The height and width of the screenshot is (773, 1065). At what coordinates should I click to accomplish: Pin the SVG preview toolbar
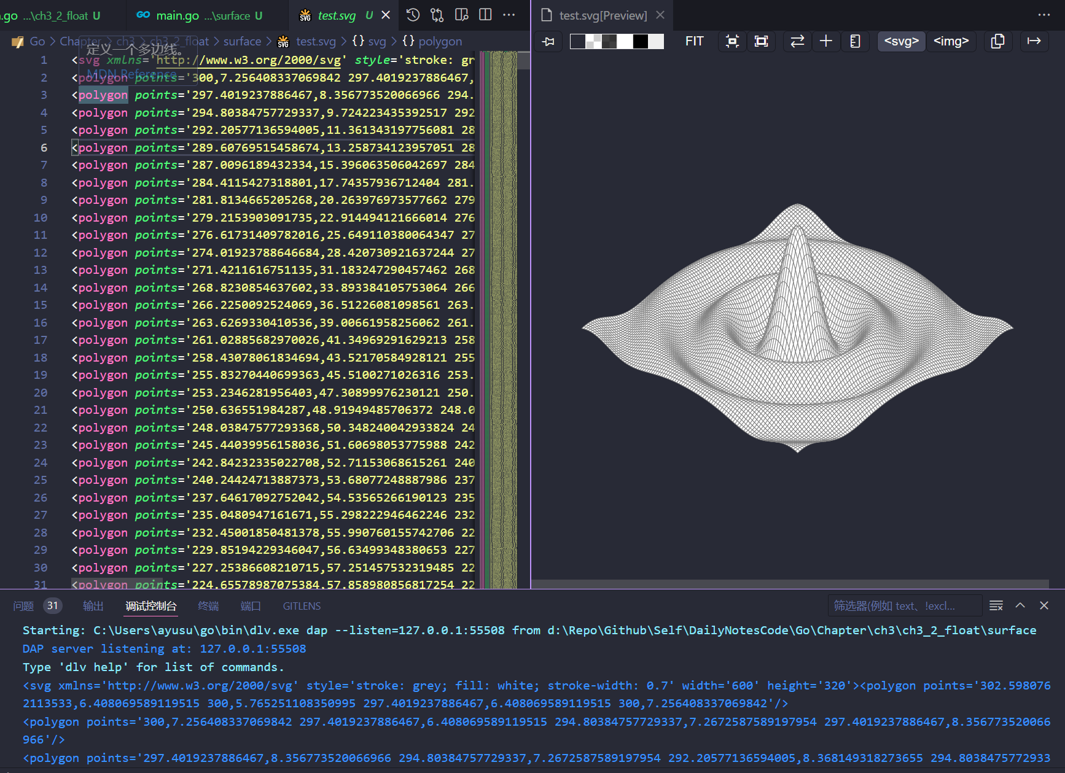point(548,41)
